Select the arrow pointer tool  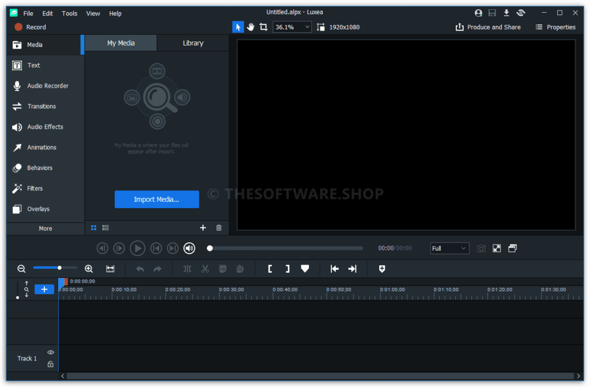point(238,27)
